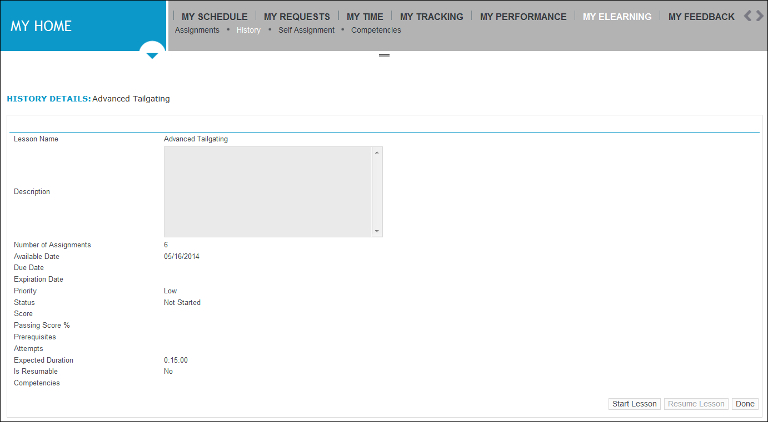Click the Expected Duration value 0:15:00
The image size is (768, 422).
pos(176,360)
